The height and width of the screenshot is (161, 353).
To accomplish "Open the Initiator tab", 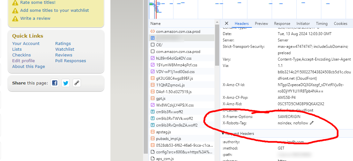I will 303,24.
